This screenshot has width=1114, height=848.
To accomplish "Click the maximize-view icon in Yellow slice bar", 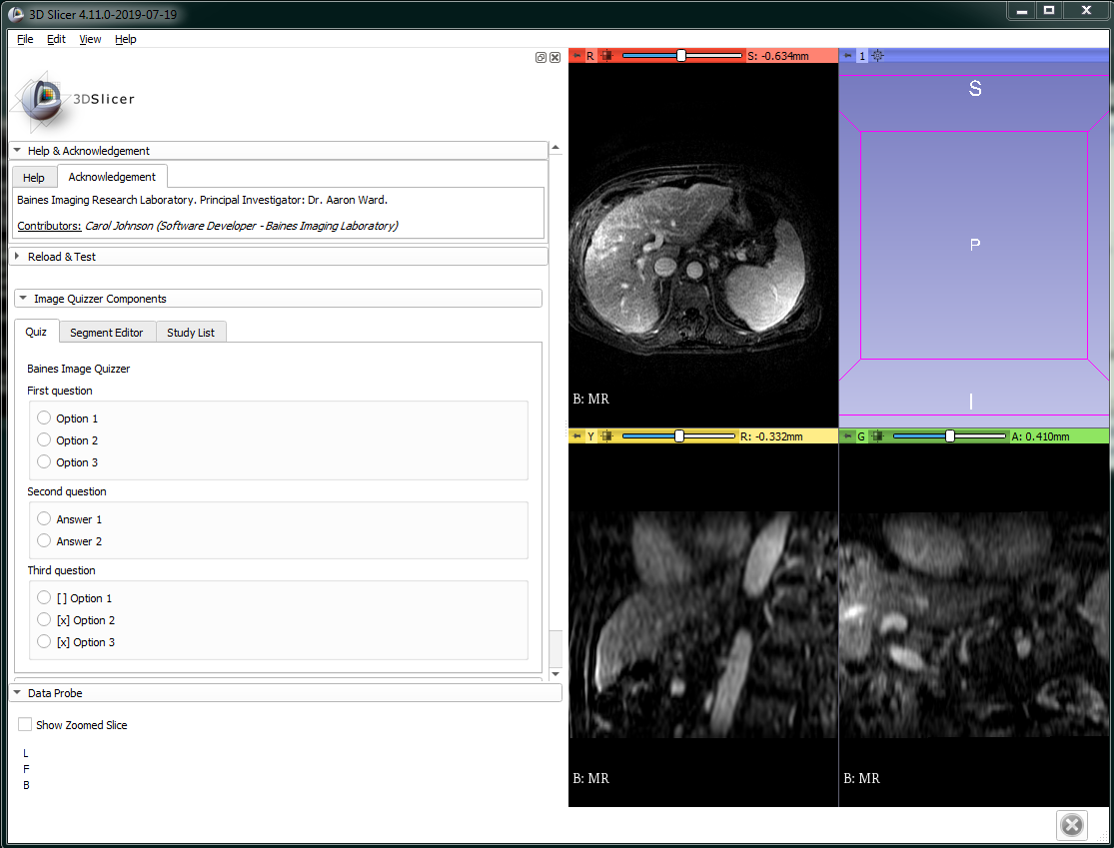I will 606,436.
